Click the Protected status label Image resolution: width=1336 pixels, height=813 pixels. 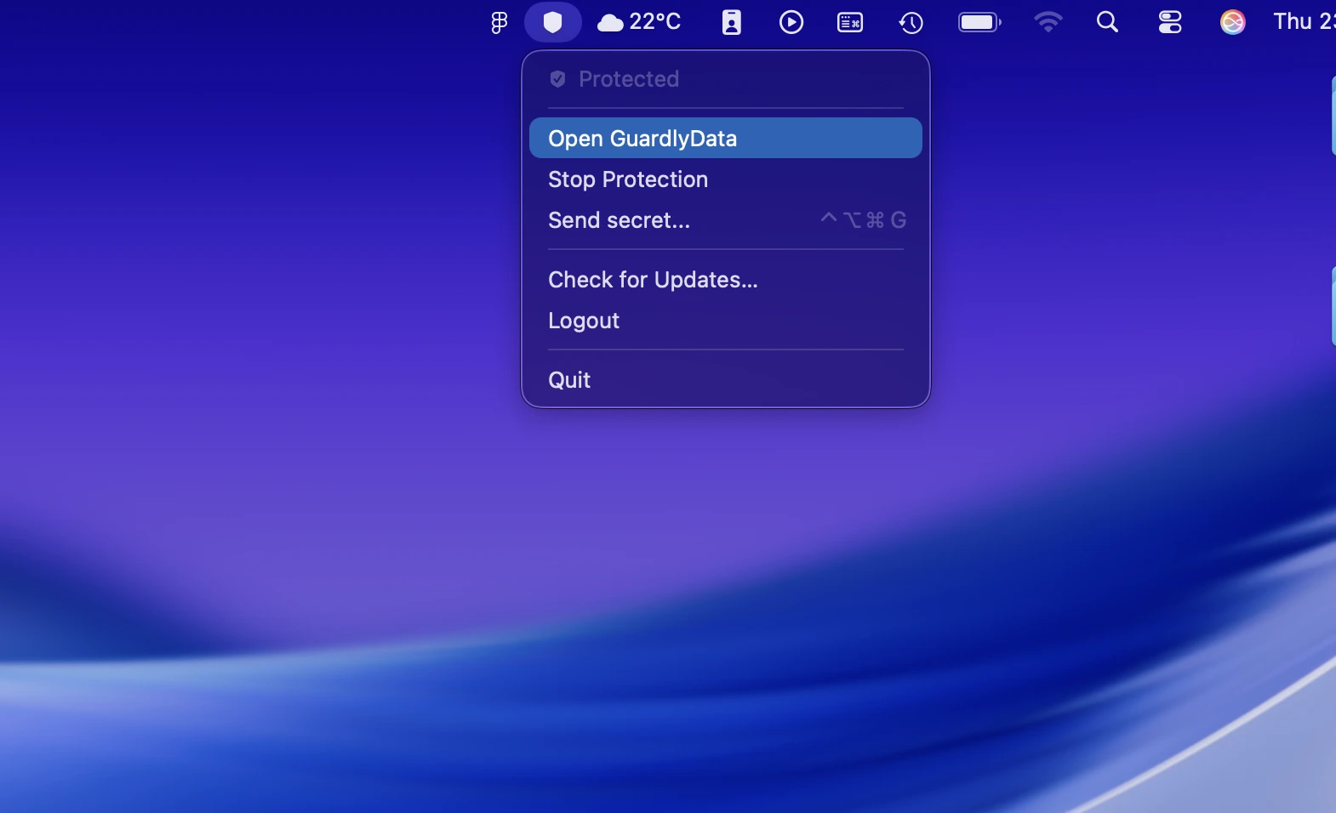coord(629,79)
